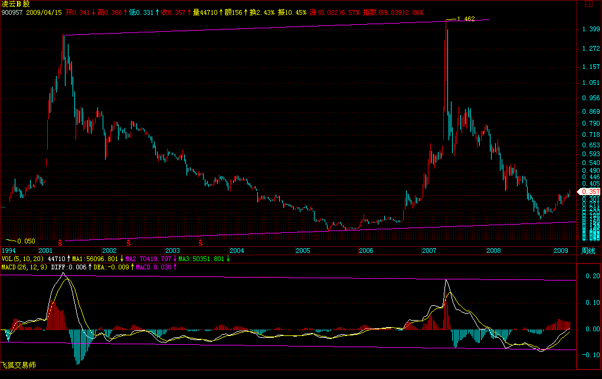The height and width of the screenshot is (379, 602).
Task: Click the 0.869 price axis label
Action: point(591,111)
